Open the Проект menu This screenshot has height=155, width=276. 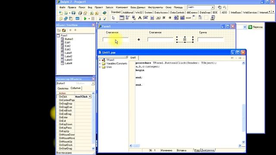[x=99, y=7]
